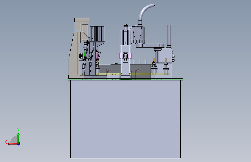Select the bright green rod on press
The width and height of the screenshot is (251, 162).
click(x=85, y=54)
